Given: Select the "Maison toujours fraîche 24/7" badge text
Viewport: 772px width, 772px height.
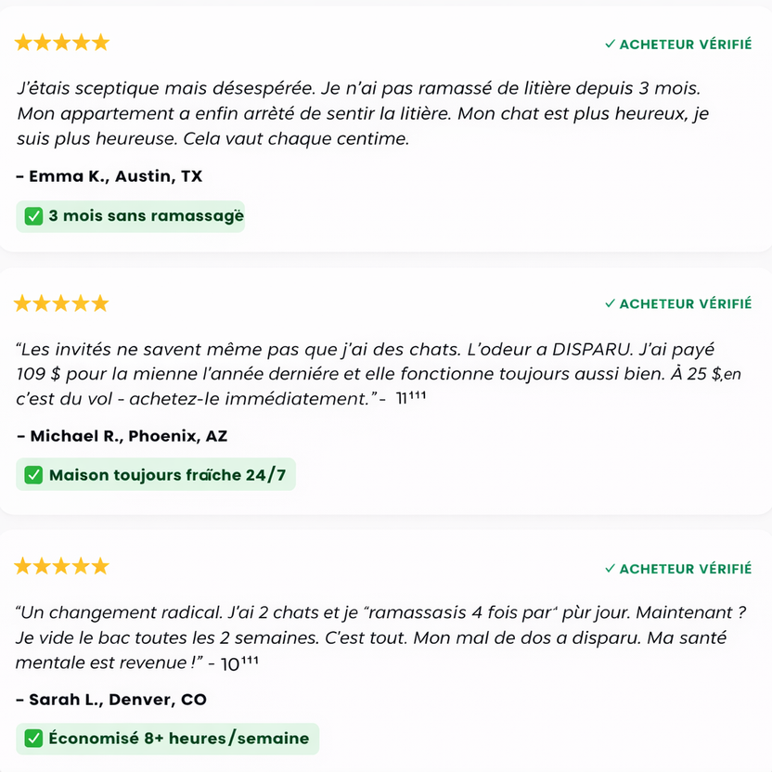Looking at the screenshot, I should point(167,475).
